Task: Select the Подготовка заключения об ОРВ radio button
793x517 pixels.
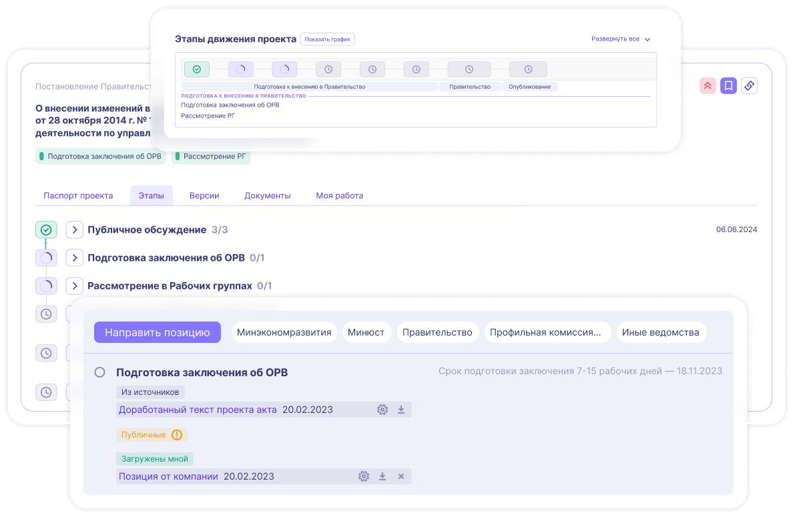Action: [100, 372]
